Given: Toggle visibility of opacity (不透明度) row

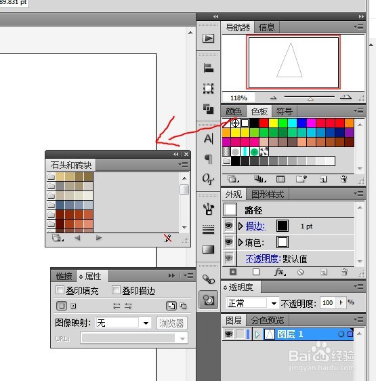Looking at the screenshot, I should click(x=228, y=258).
